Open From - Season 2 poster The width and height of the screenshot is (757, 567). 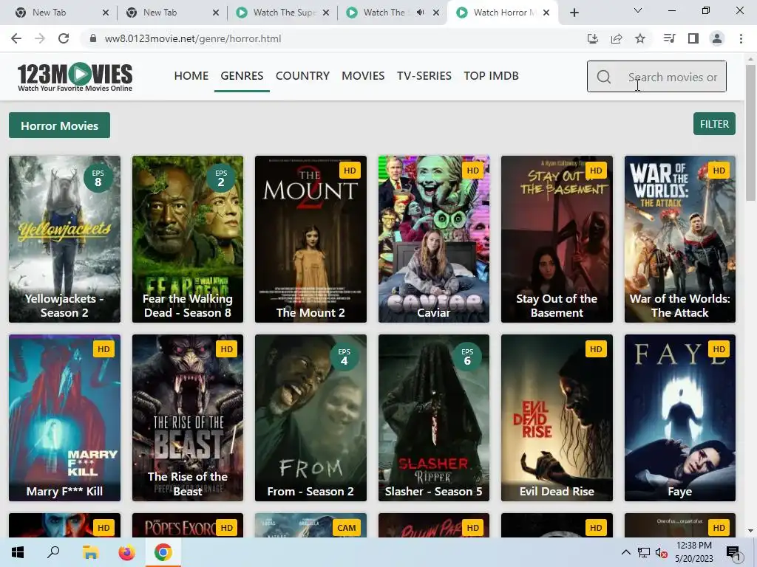tap(311, 418)
